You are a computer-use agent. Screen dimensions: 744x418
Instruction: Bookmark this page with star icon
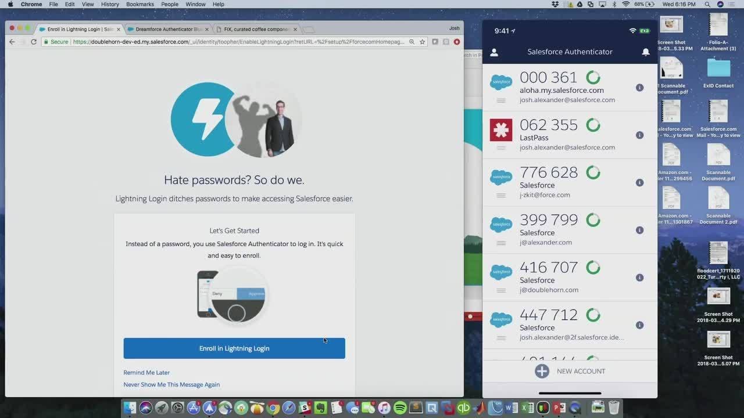[423, 42]
